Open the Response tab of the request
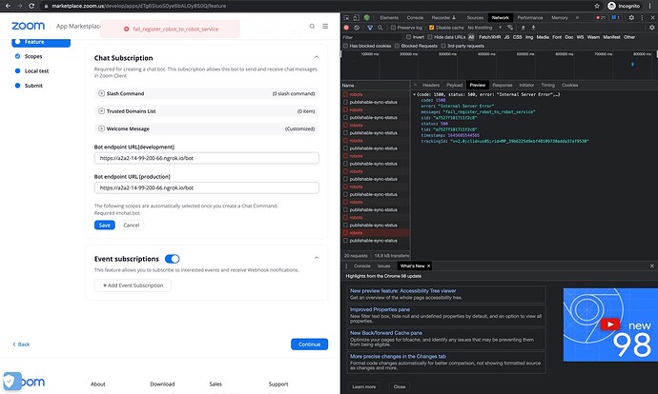This screenshot has width=658, height=394. coord(503,85)
